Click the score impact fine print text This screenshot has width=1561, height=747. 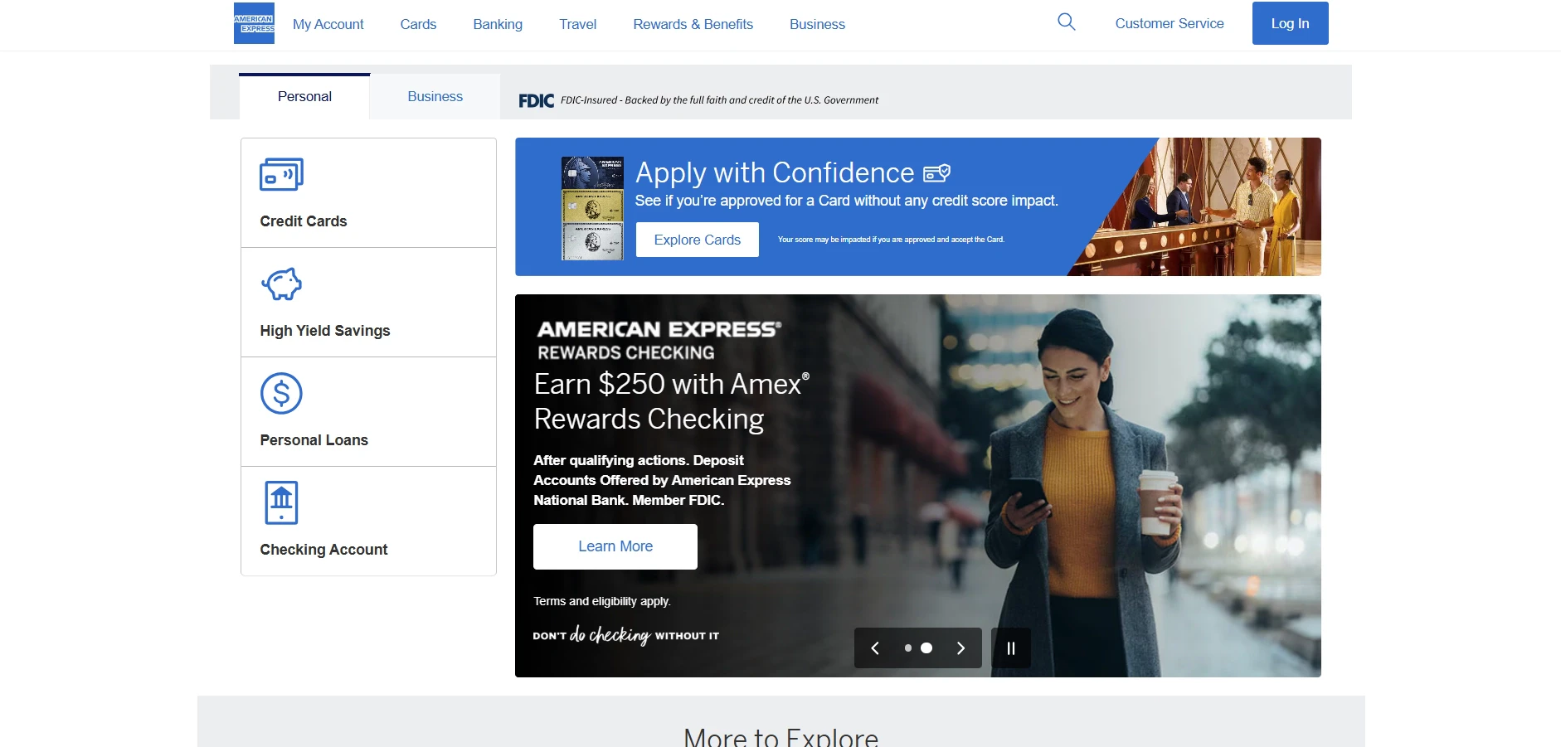[x=891, y=240]
